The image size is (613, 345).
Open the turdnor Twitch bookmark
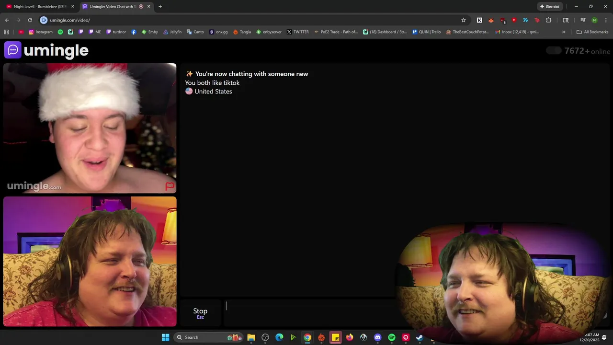116,32
